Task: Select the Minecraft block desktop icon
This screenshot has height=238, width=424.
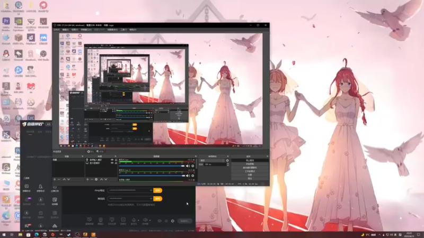Action: coord(19,38)
